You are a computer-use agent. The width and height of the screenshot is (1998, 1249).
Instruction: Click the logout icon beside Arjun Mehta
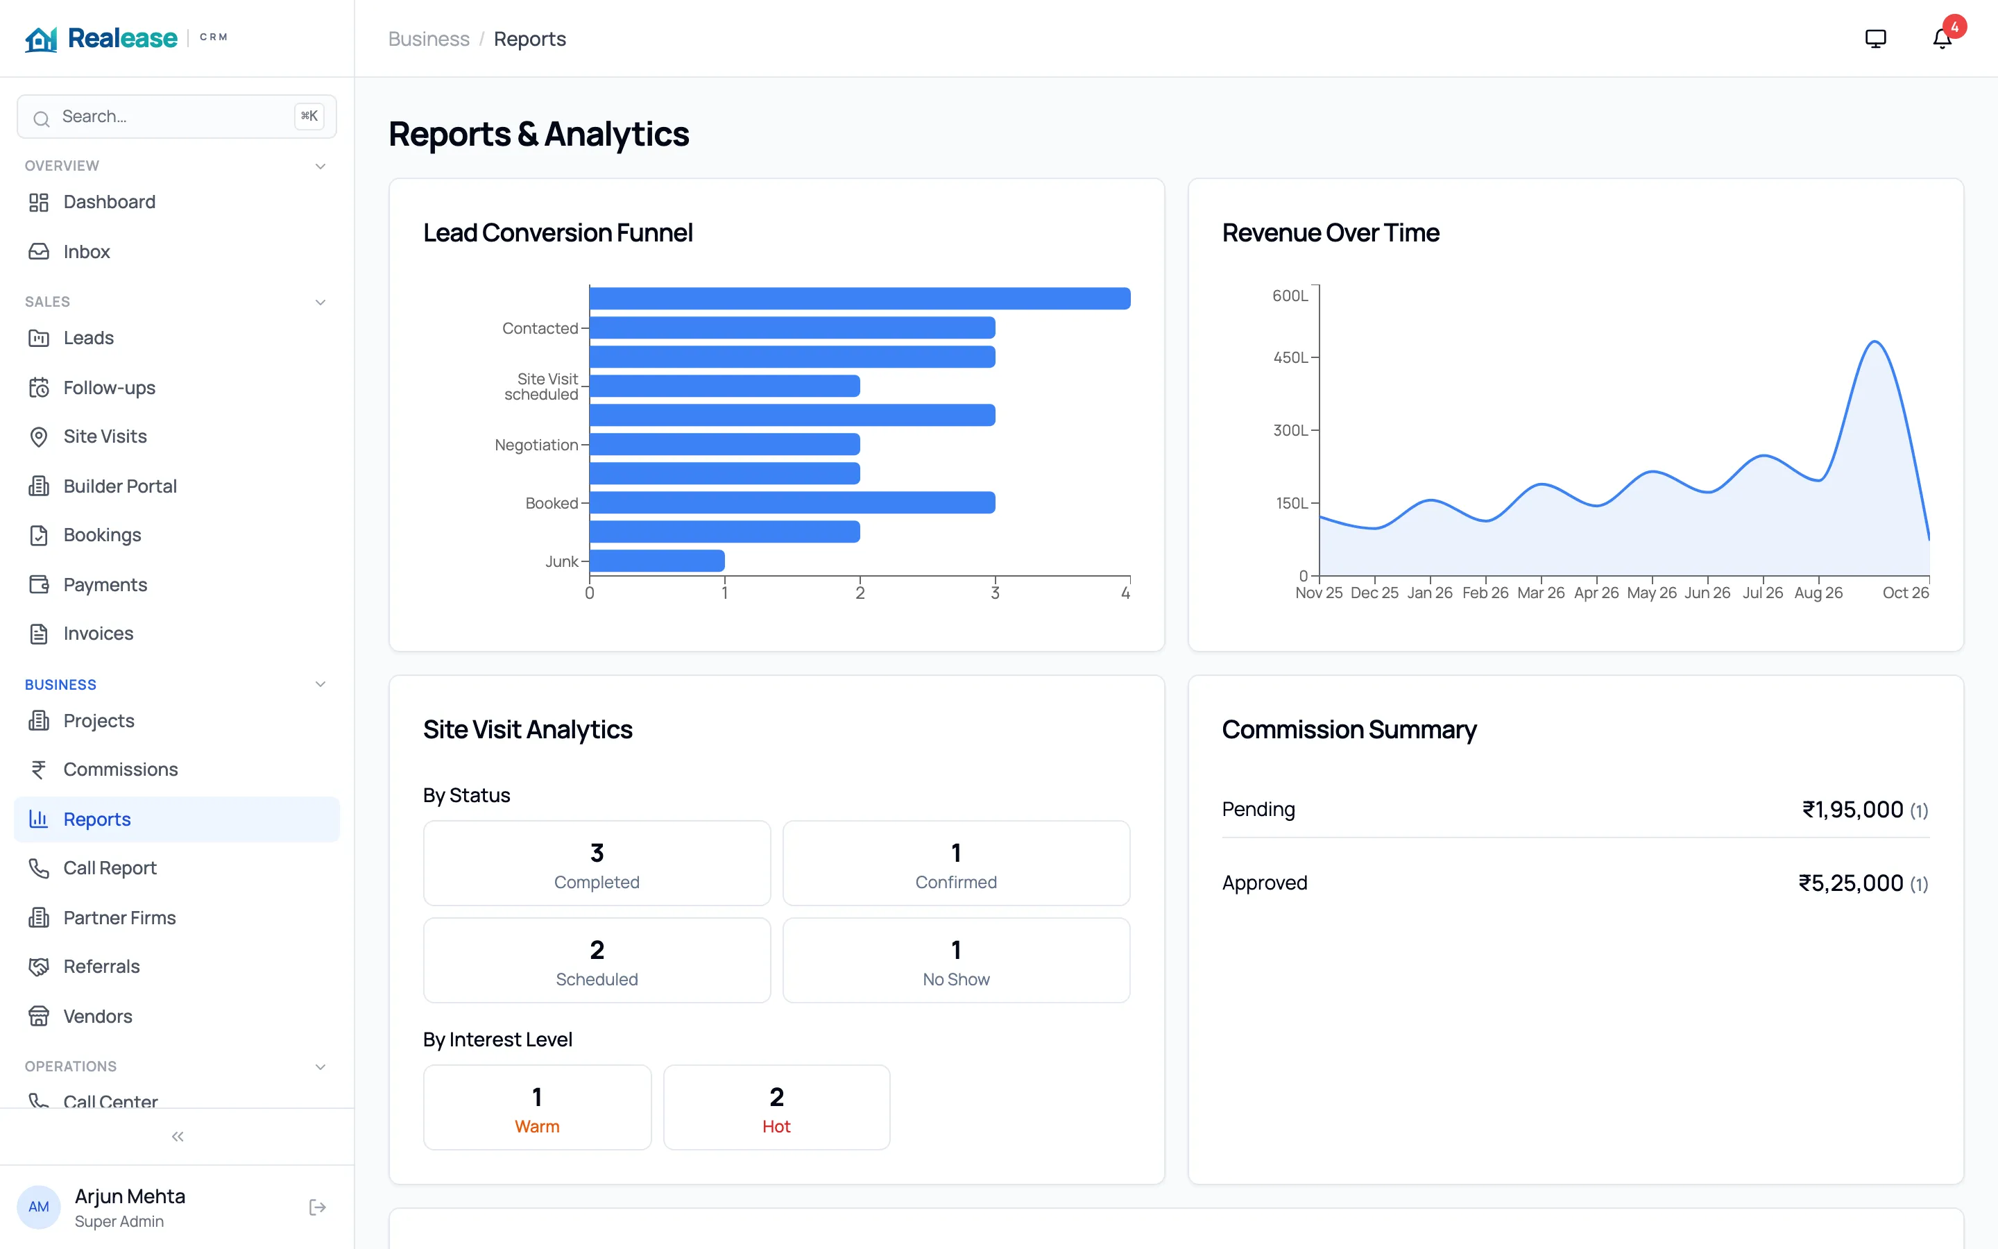(x=317, y=1207)
